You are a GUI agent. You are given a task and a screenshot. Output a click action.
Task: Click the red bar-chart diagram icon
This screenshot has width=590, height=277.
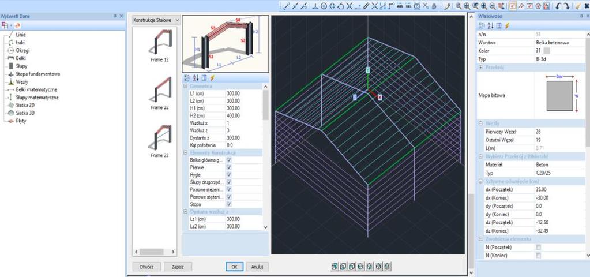pos(547,6)
